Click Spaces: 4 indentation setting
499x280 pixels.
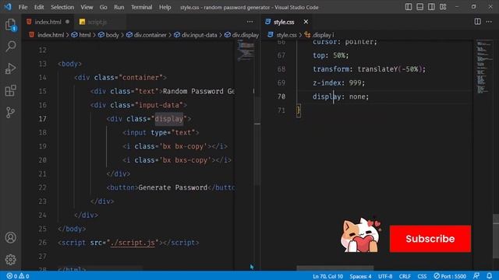360,276
